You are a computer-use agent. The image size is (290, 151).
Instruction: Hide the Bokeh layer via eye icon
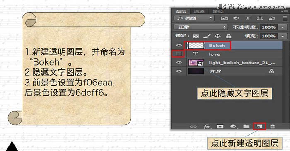pos(179,45)
